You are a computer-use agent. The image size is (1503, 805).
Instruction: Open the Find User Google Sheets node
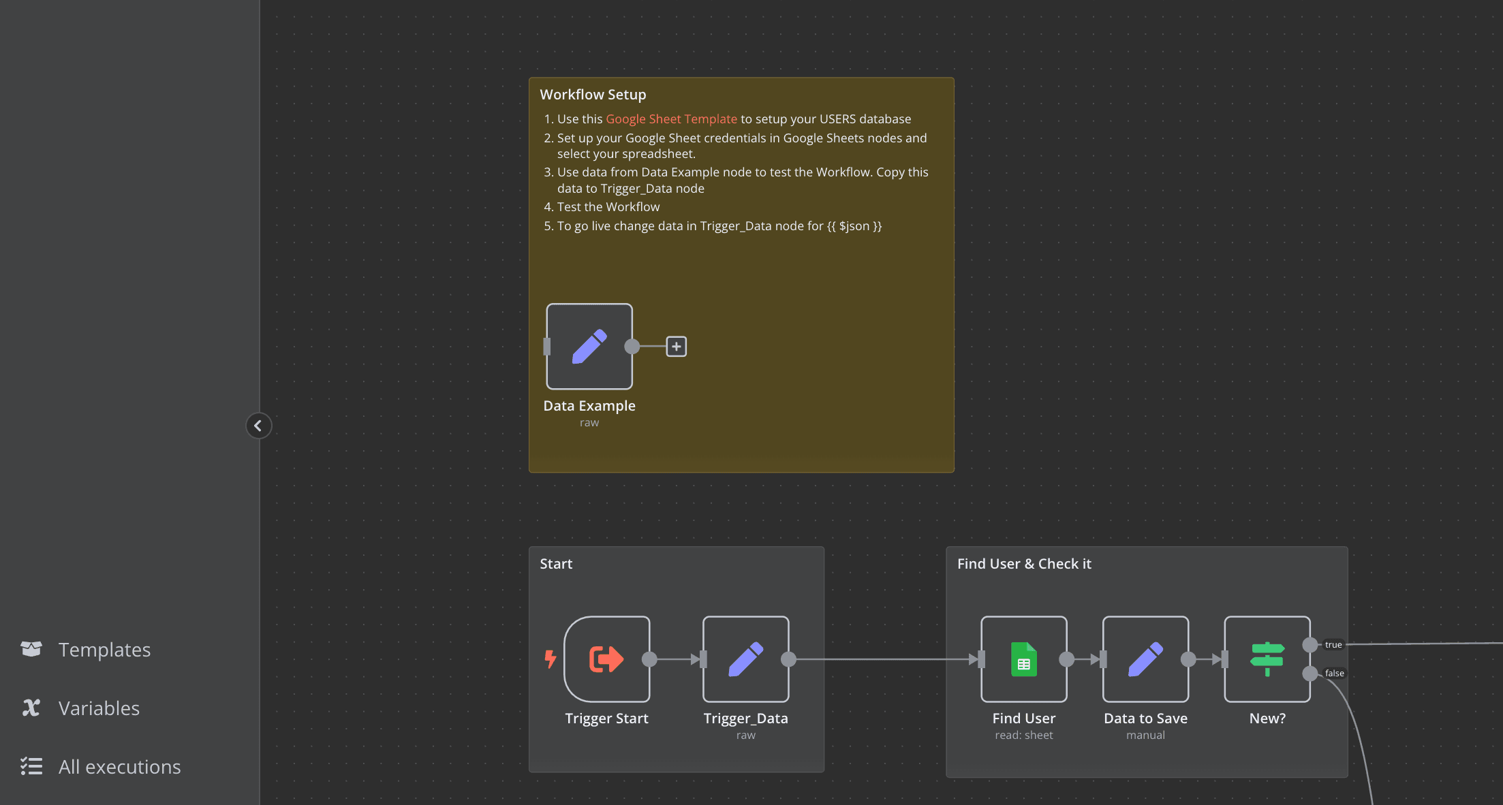coord(1023,659)
